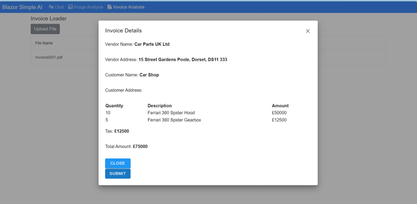Screen dimensions: 417x204
Task: Click the File Name column header
Action: pyautogui.click(x=44, y=43)
